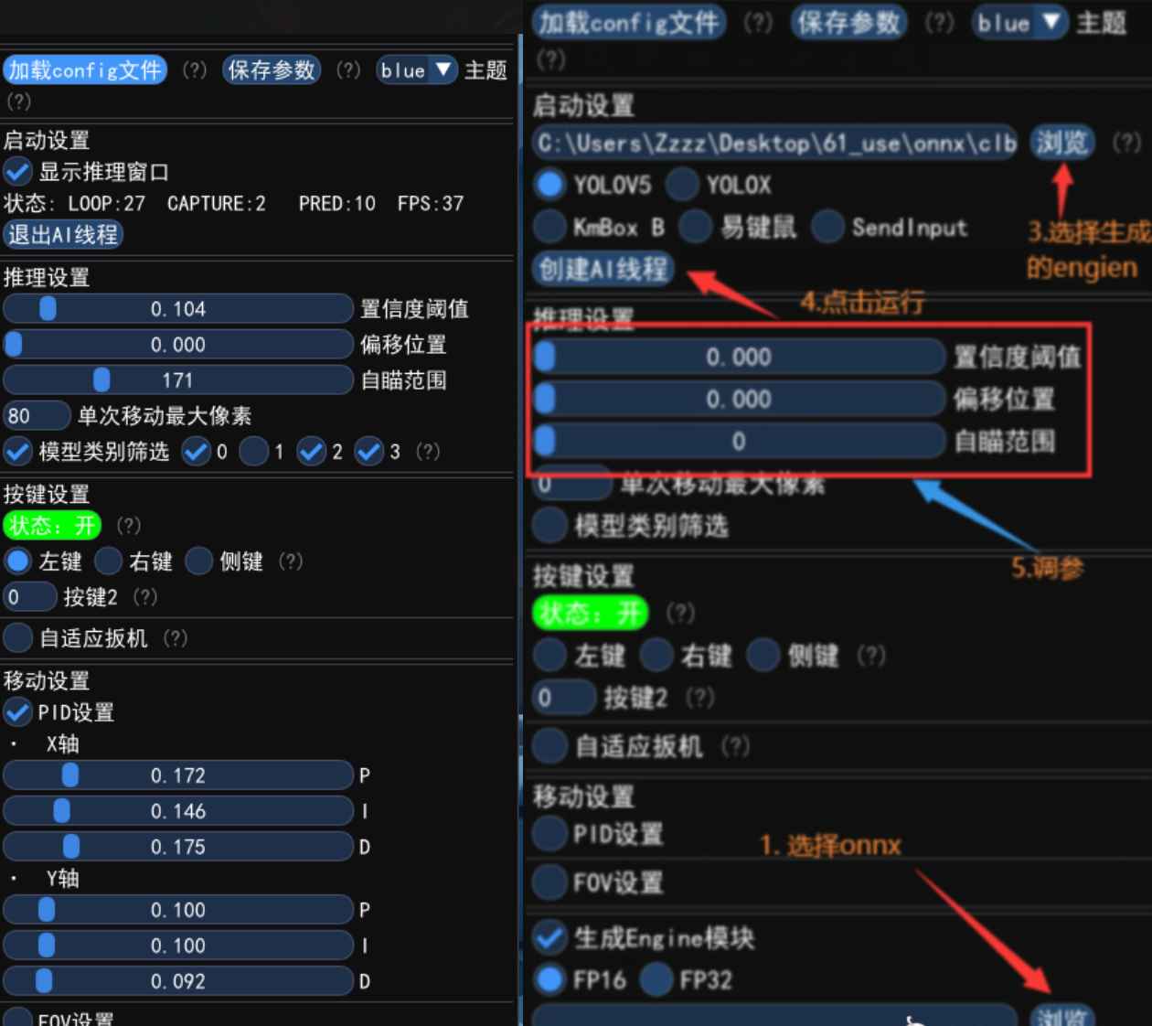The height and width of the screenshot is (1026, 1152).
Task: Select SendInput as the input method
Action: pos(827,228)
